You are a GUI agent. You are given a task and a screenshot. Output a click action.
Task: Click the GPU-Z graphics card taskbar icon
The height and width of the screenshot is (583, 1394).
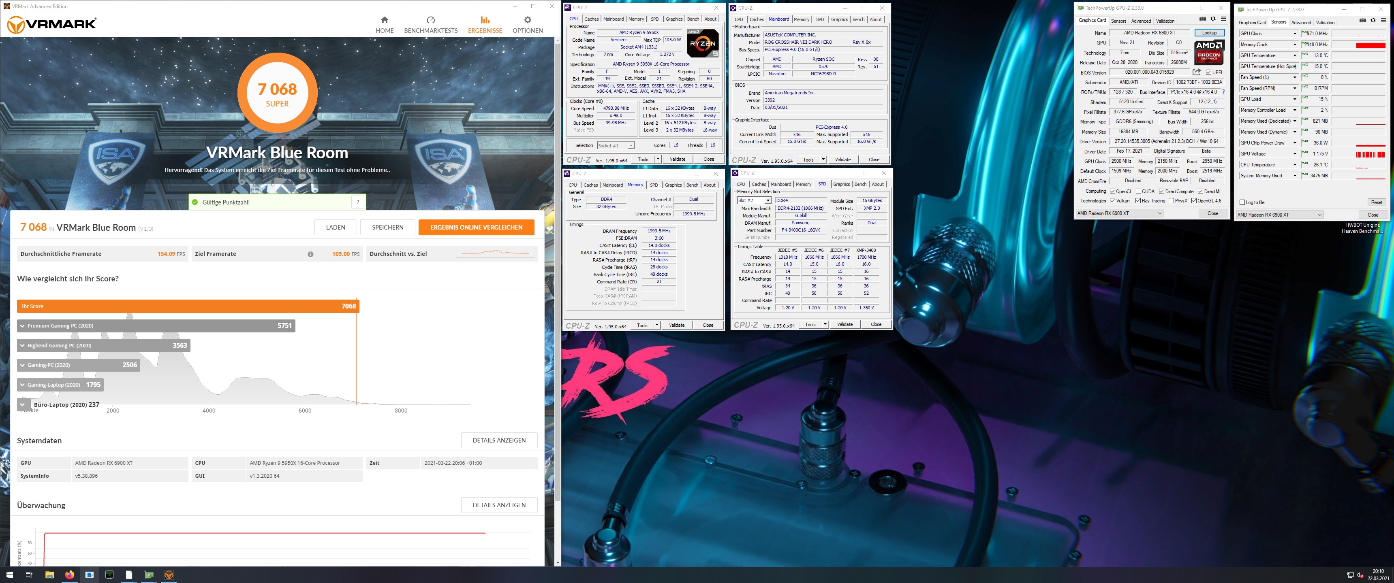coord(149,575)
